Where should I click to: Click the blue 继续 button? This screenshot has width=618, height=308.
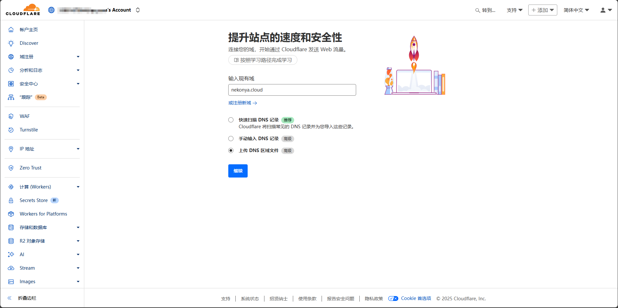[x=238, y=171]
